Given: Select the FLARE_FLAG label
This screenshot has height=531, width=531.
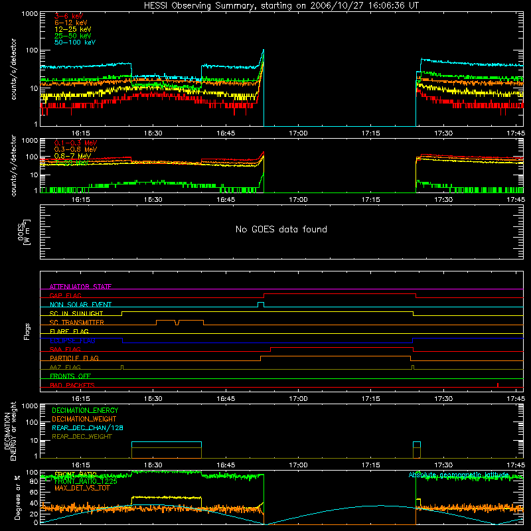Looking at the screenshot, I should tap(69, 331).
